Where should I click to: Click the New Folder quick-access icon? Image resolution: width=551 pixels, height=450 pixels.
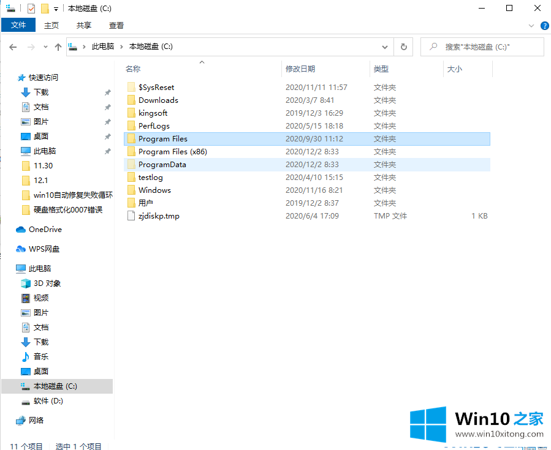coord(45,9)
